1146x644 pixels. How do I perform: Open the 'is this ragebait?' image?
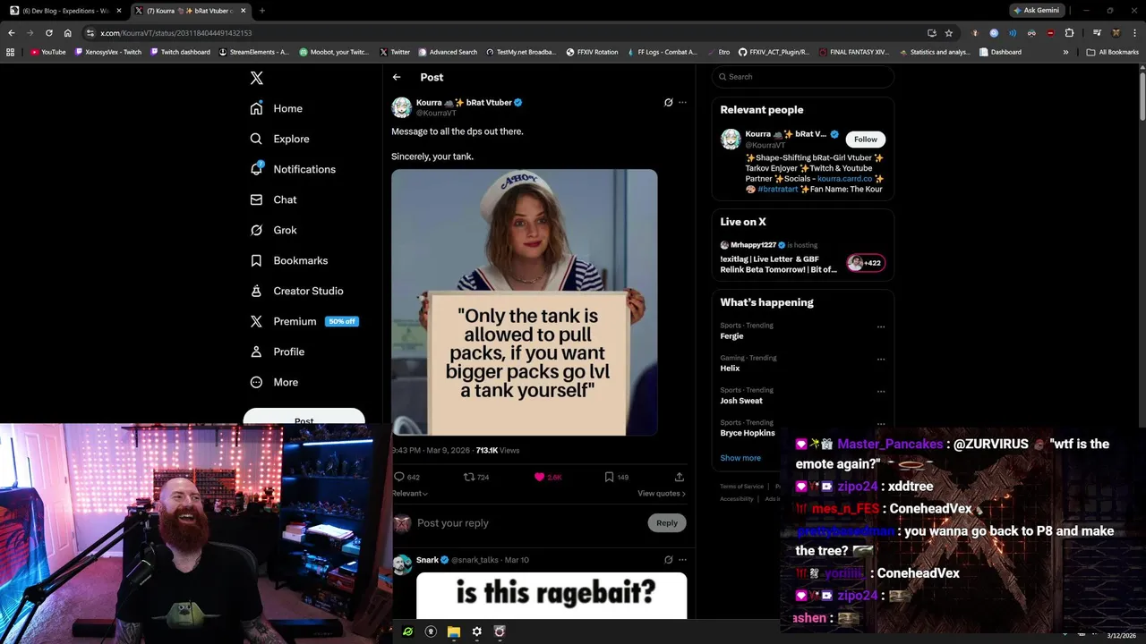coord(552,596)
